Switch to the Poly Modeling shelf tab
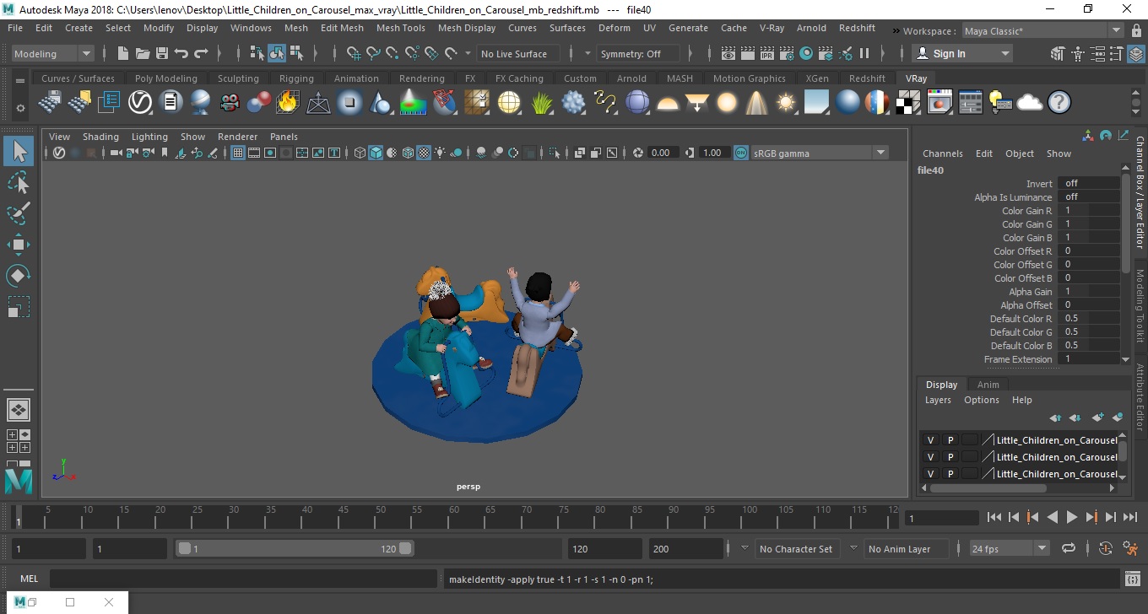 pos(165,78)
